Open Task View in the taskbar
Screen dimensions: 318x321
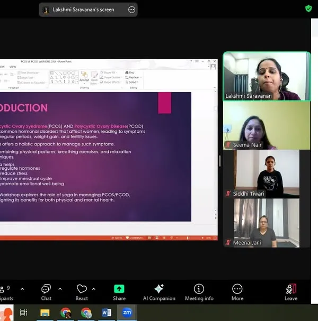click(x=23, y=313)
